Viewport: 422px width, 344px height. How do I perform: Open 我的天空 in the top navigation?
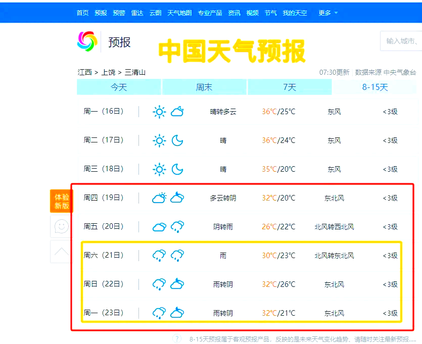click(x=295, y=13)
